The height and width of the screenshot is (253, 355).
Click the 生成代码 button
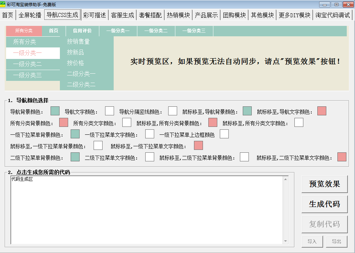pos(325,204)
